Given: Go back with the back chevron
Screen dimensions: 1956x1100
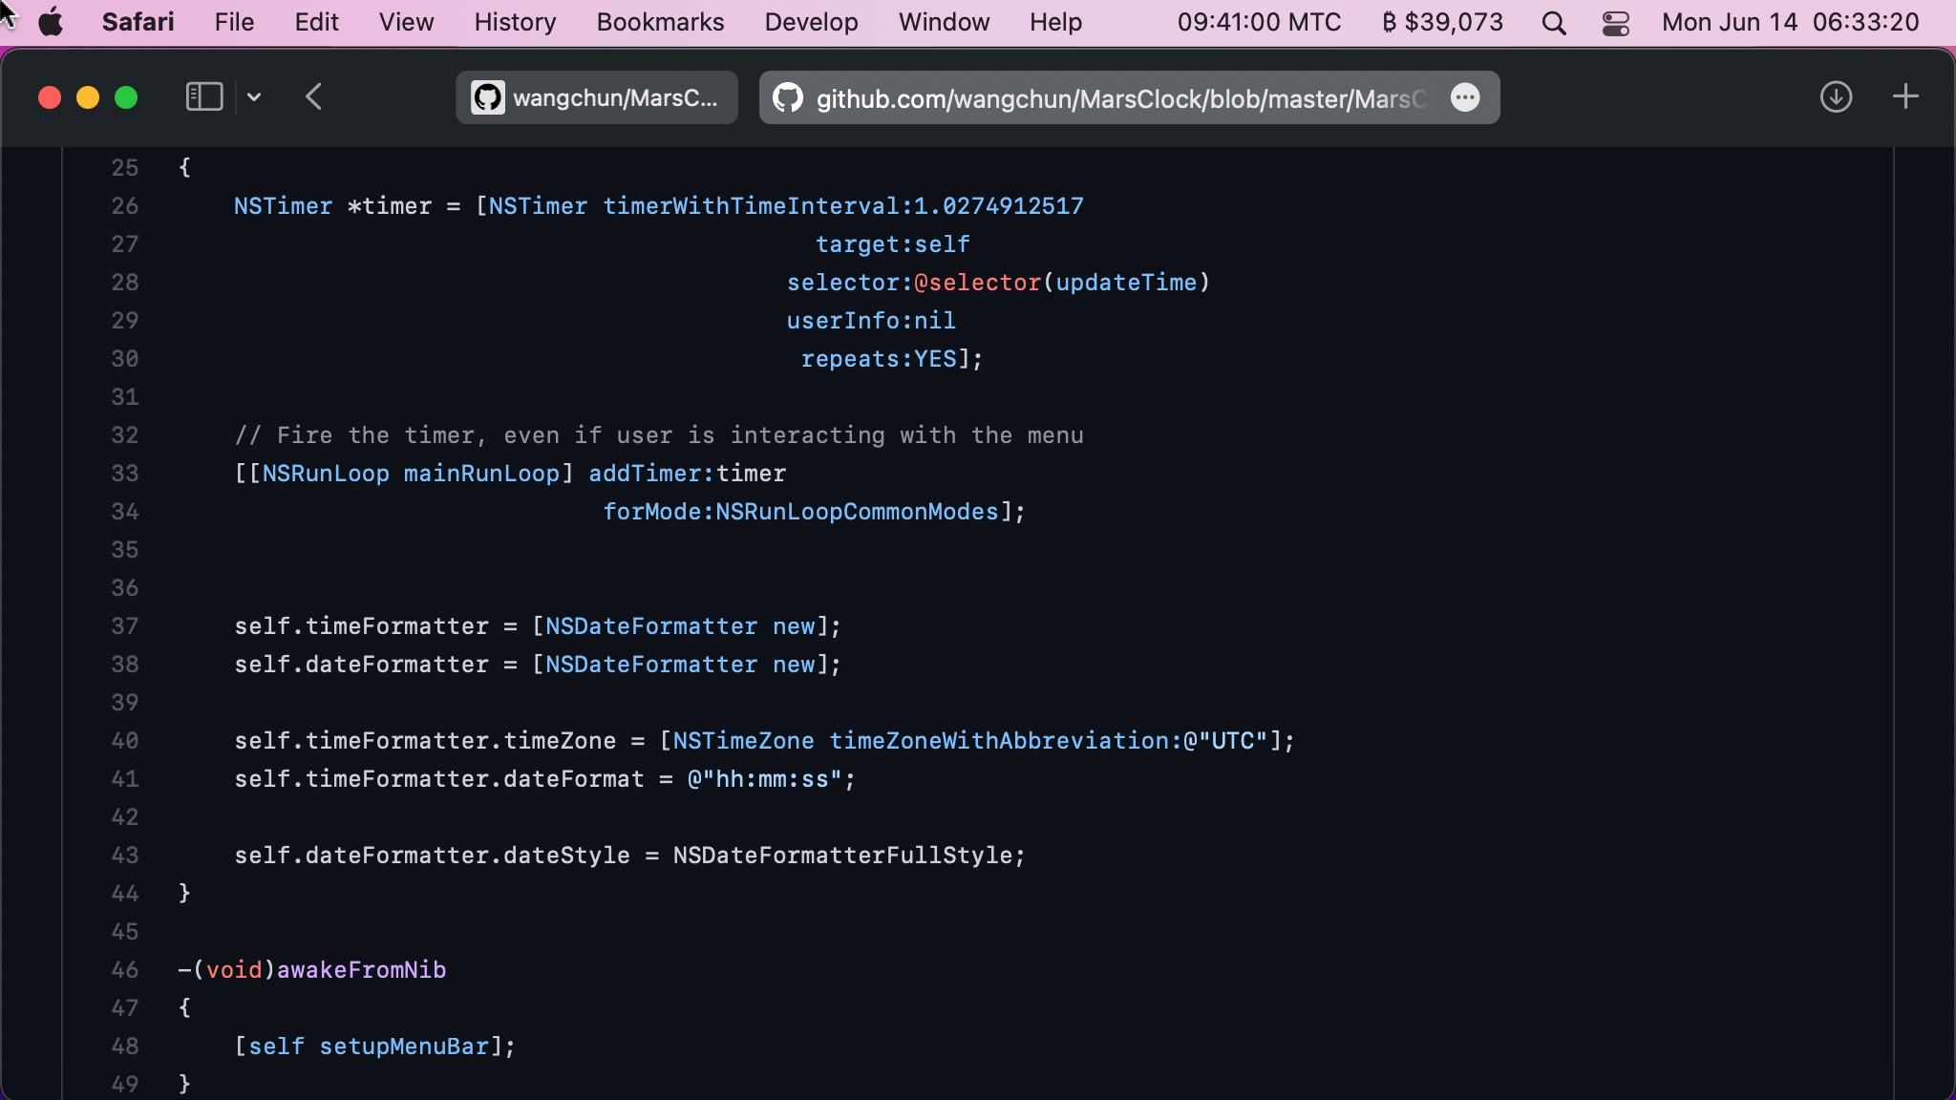Looking at the screenshot, I should 314,97.
